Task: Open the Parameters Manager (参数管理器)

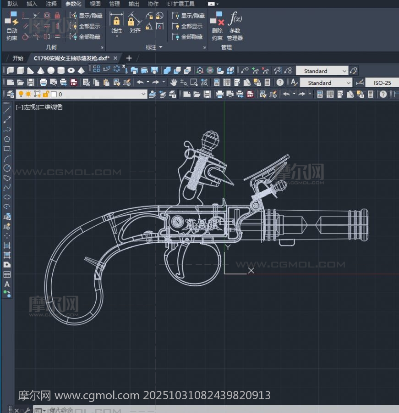Action: [235, 27]
